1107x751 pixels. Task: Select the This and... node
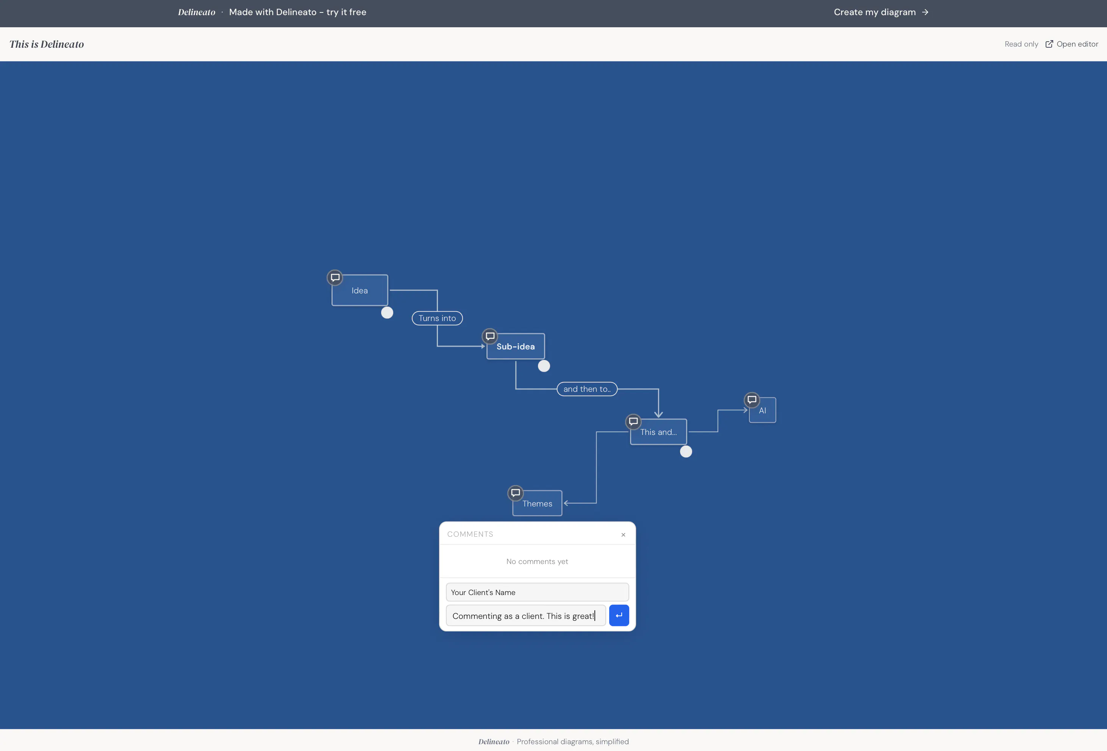658,432
